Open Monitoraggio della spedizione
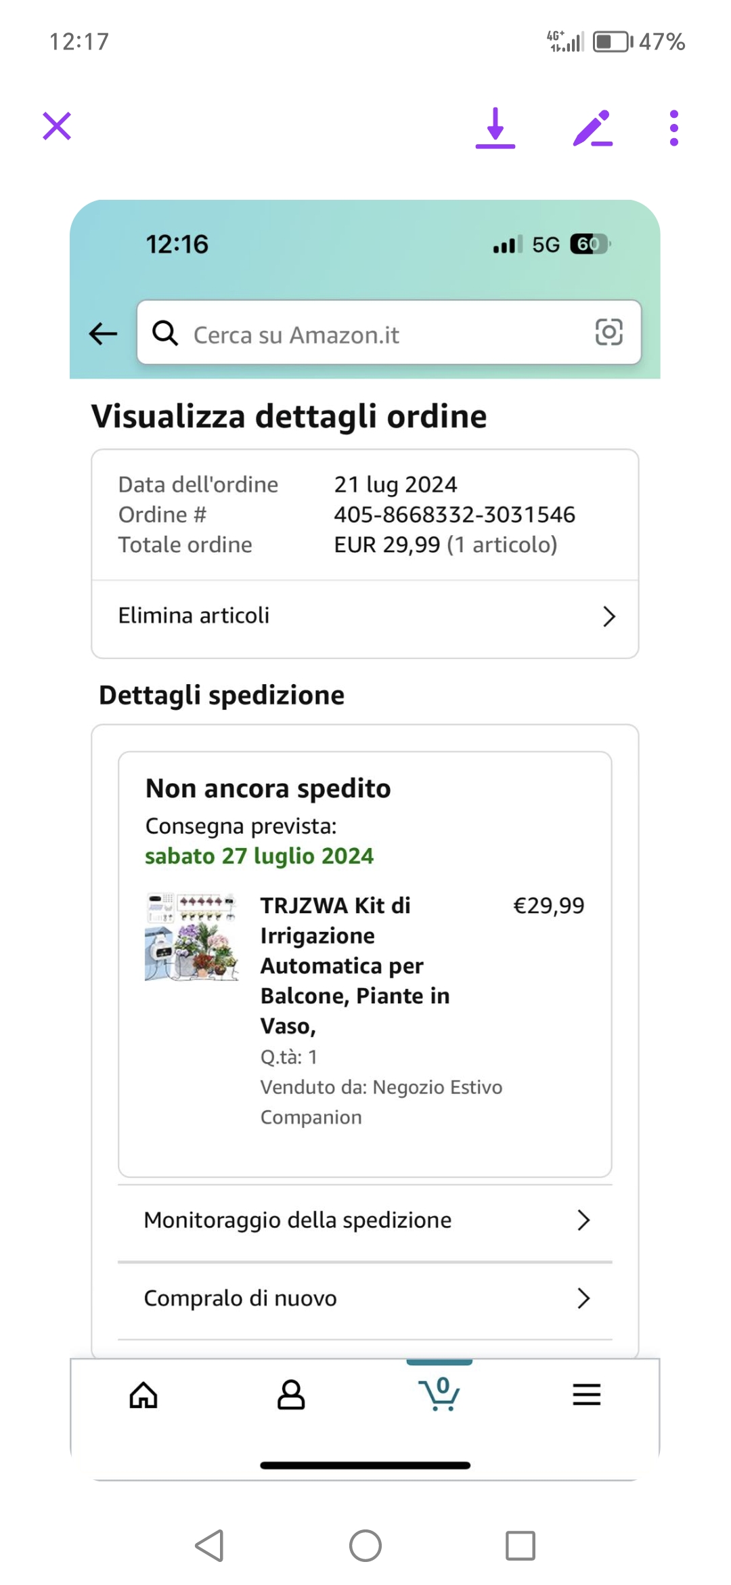Screen dimensions: 731x1585 point(298,1221)
